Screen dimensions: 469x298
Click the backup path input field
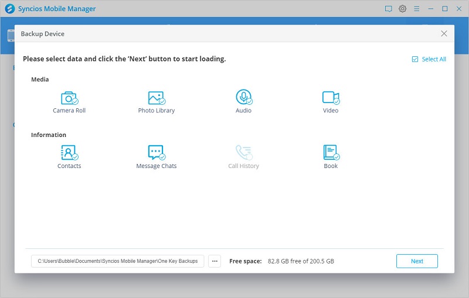[x=117, y=261]
